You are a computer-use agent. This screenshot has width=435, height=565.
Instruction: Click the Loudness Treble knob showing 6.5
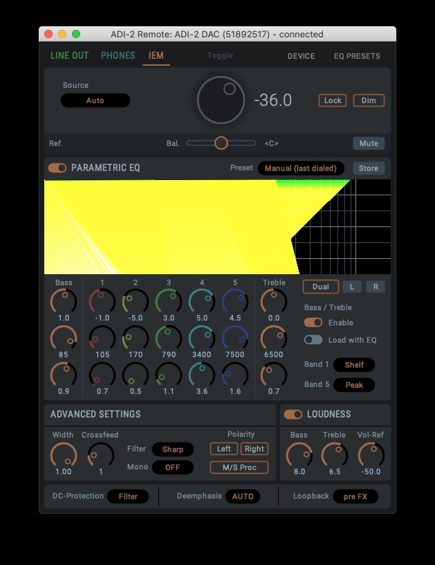pos(335,455)
